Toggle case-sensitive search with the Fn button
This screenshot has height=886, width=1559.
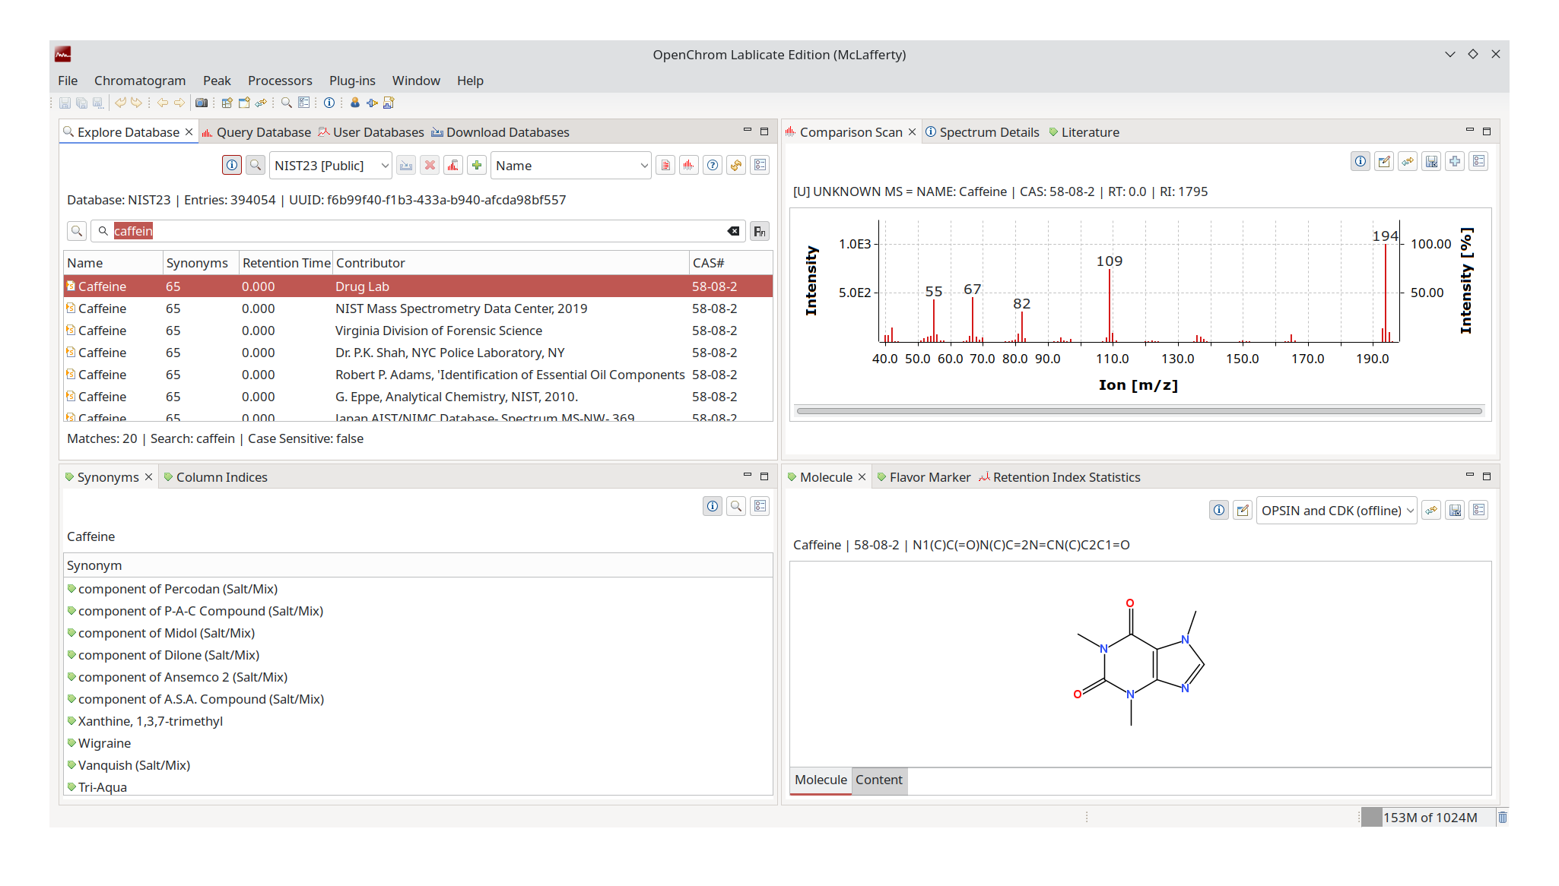[759, 231]
